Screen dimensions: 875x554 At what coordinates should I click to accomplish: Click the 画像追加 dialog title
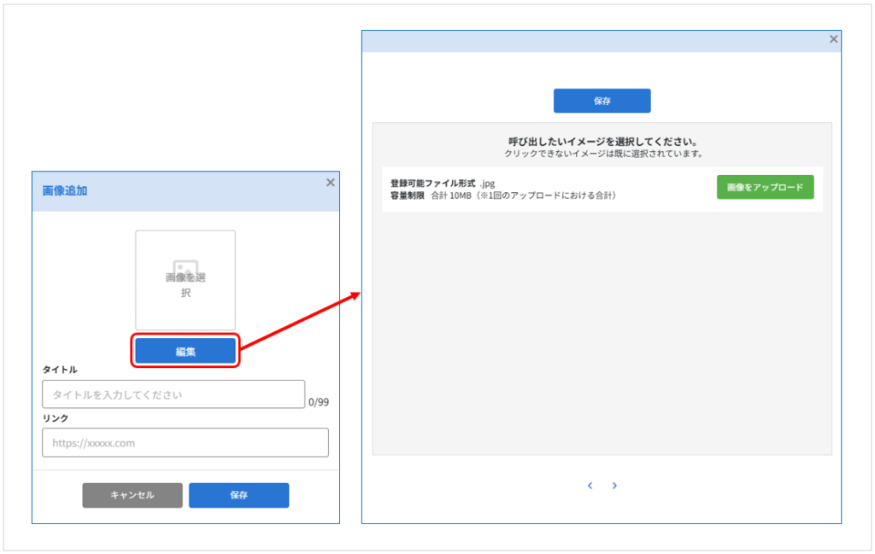coord(65,190)
